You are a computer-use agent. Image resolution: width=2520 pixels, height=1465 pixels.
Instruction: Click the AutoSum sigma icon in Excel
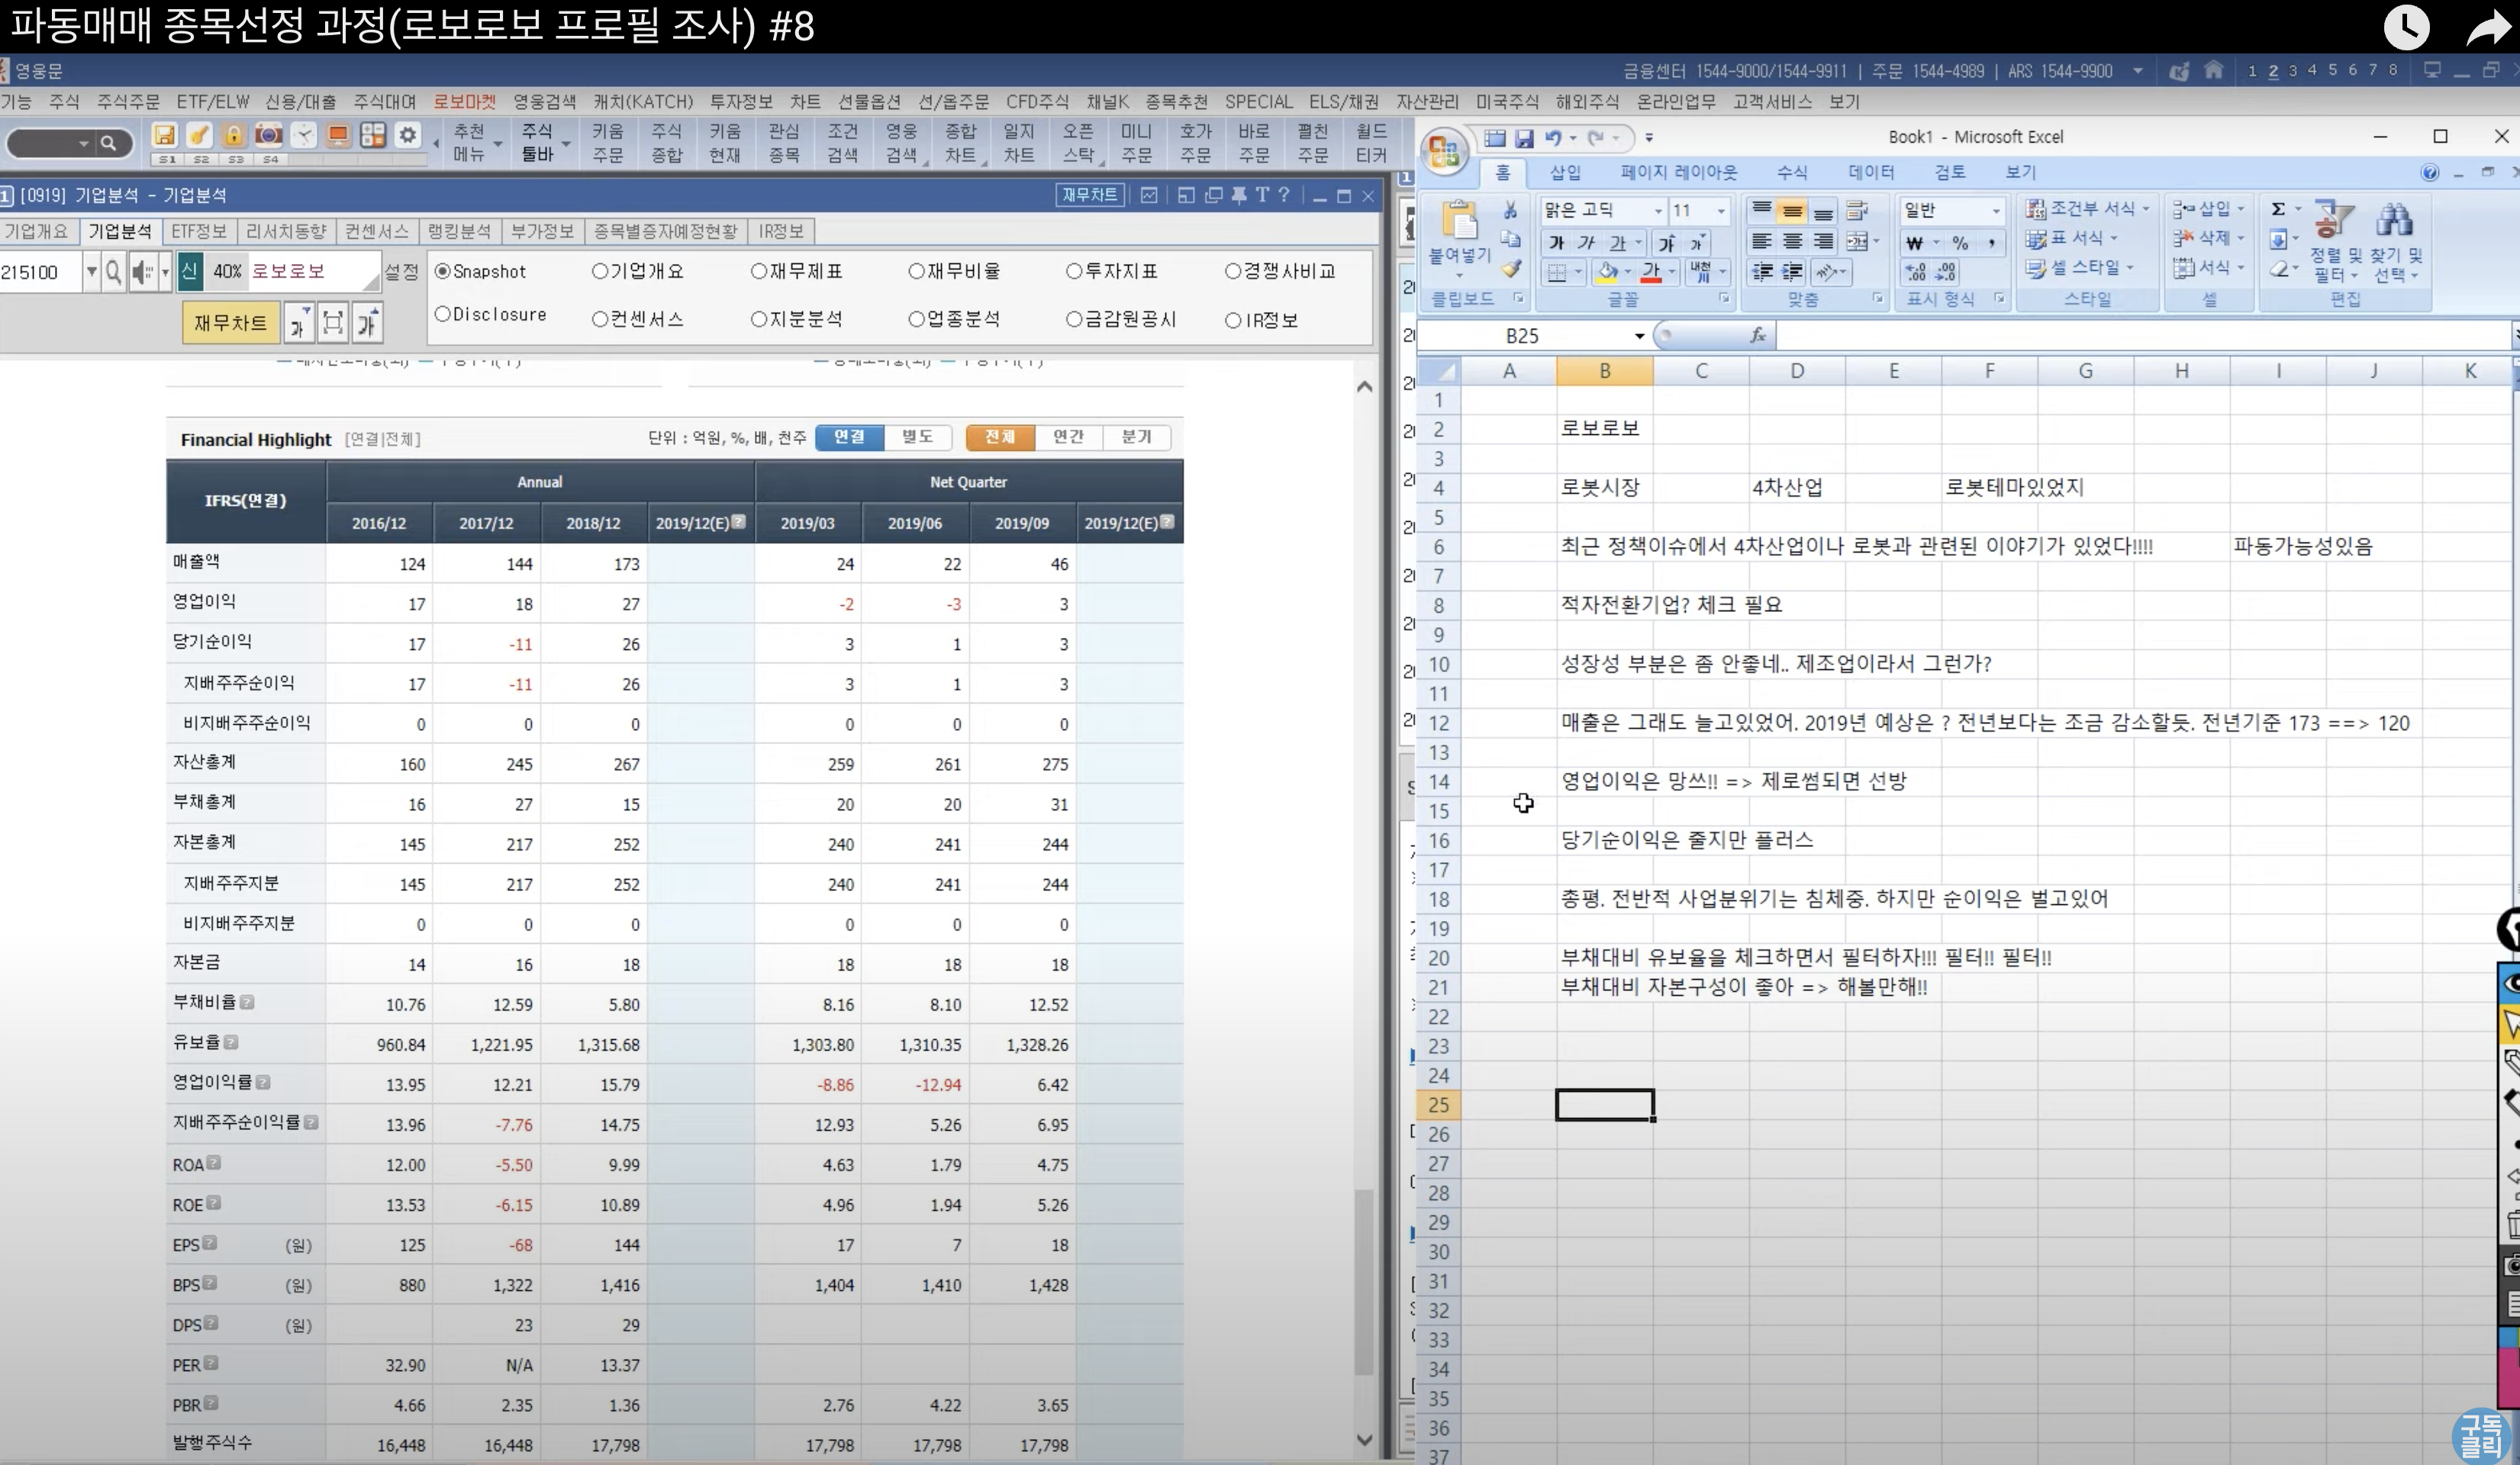(2278, 209)
